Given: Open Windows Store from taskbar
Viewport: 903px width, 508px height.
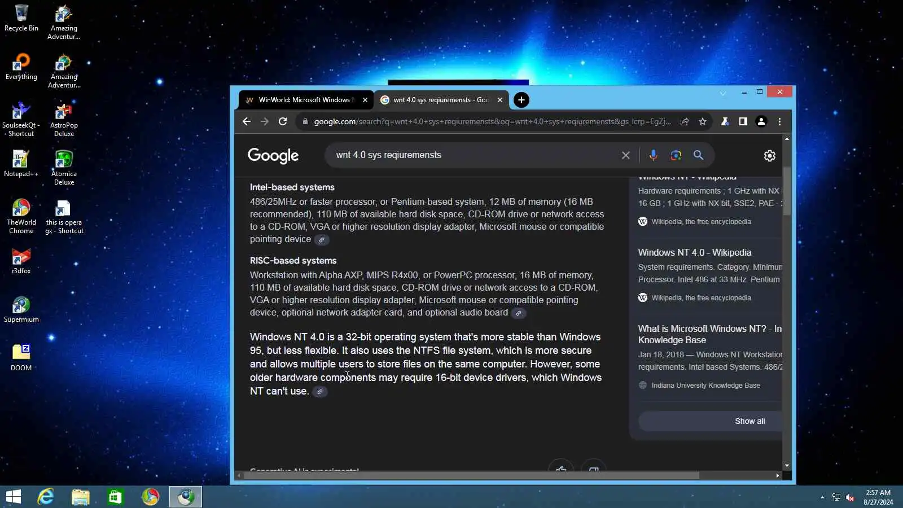Looking at the screenshot, I should (115, 497).
